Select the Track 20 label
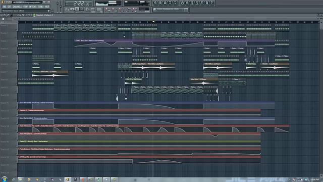This screenshot has width=323, height=182. point(5,172)
